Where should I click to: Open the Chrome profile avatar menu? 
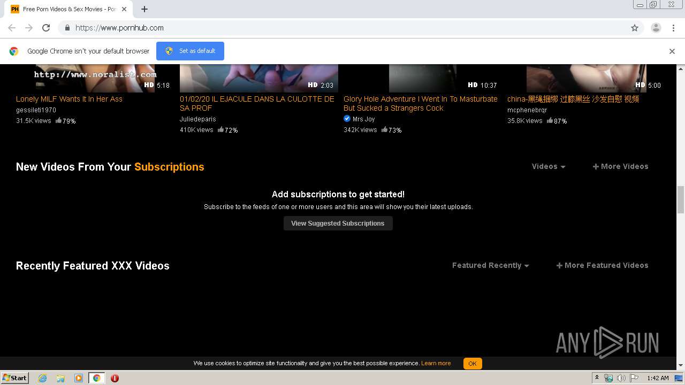pyautogui.click(x=656, y=28)
